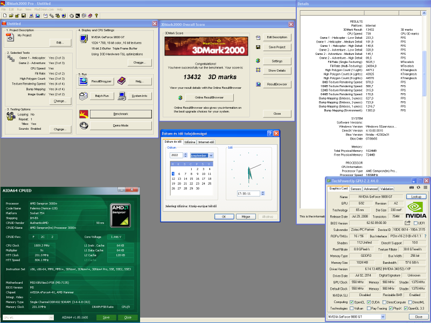Click the time field showing 17:30:11
431x323 pixels.
pyautogui.click(x=248, y=193)
